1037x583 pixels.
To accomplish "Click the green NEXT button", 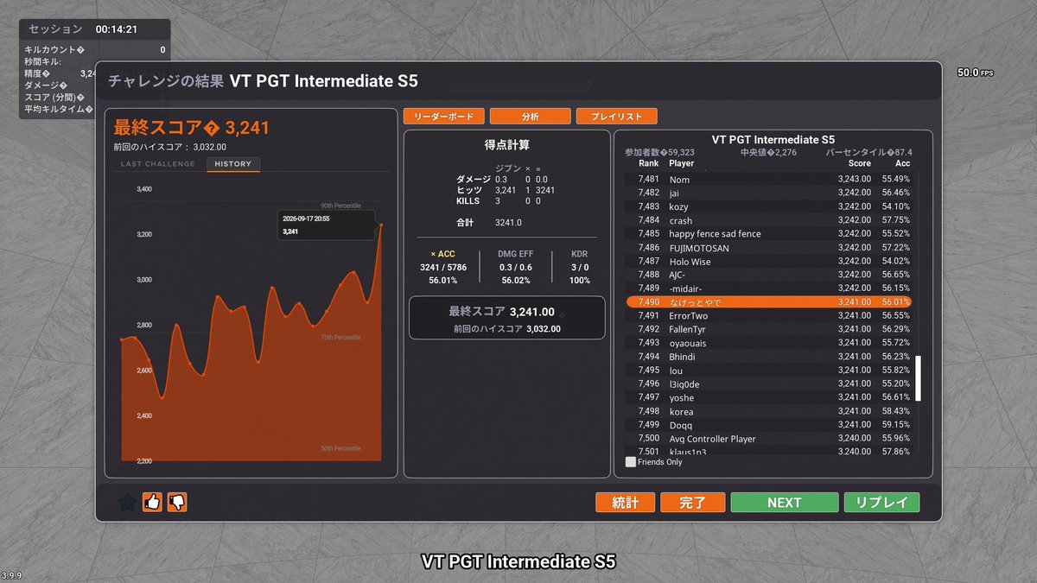I will pyautogui.click(x=785, y=503).
